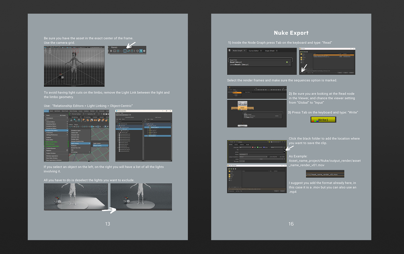Image resolution: width=404 pixels, height=254 pixels.
Task: Open the file type dropdown in Write node
Action: click(x=242, y=161)
